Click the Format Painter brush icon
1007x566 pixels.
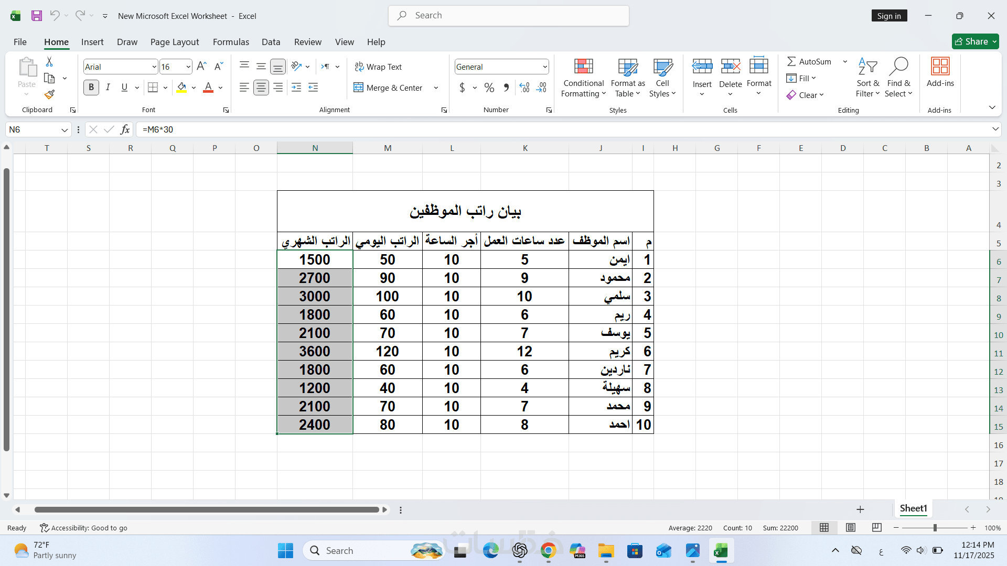(49, 95)
